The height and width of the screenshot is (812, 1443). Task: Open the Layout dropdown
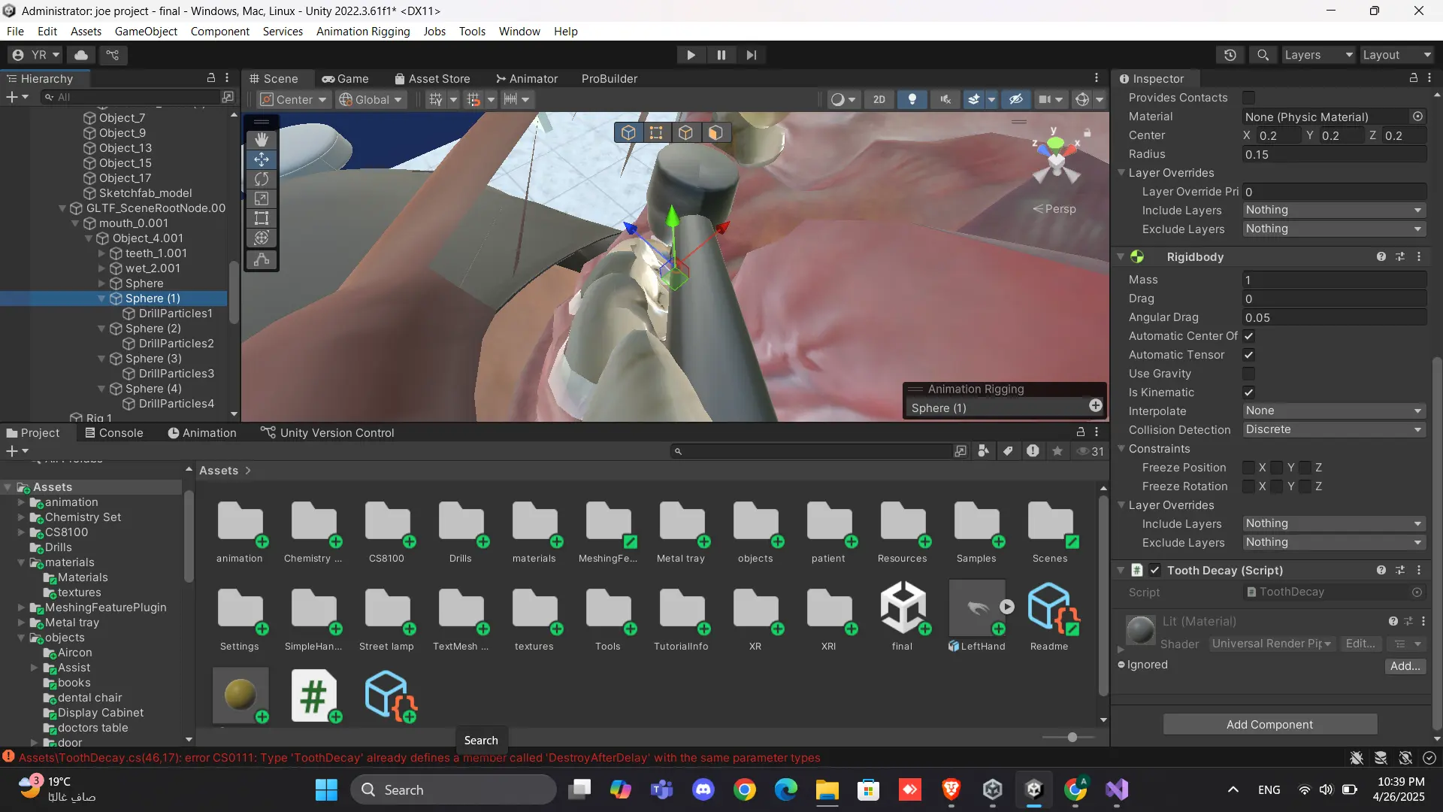tap(1397, 55)
